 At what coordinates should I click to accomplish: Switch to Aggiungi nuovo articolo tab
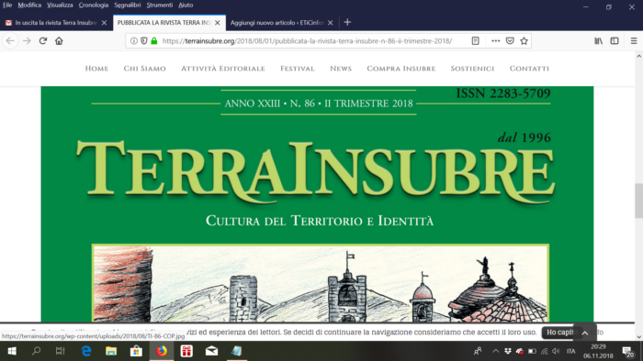pos(277,23)
